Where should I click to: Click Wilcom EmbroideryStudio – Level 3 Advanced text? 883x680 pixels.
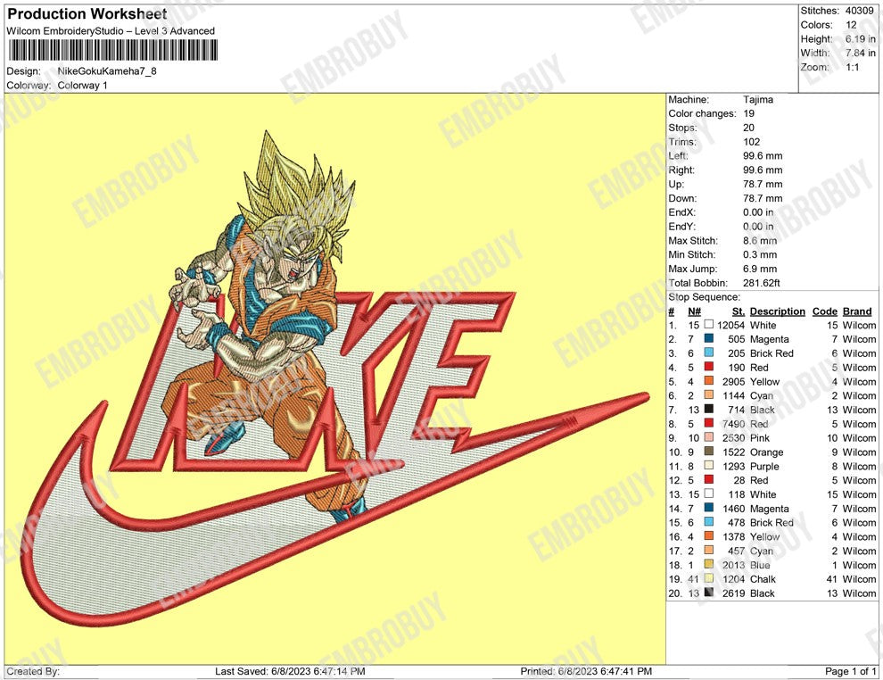(111, 31)
